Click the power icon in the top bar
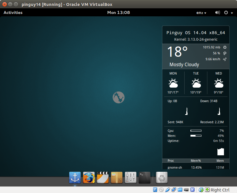The height and width of the screenshot is (193, 237). [x=226, y=12]
